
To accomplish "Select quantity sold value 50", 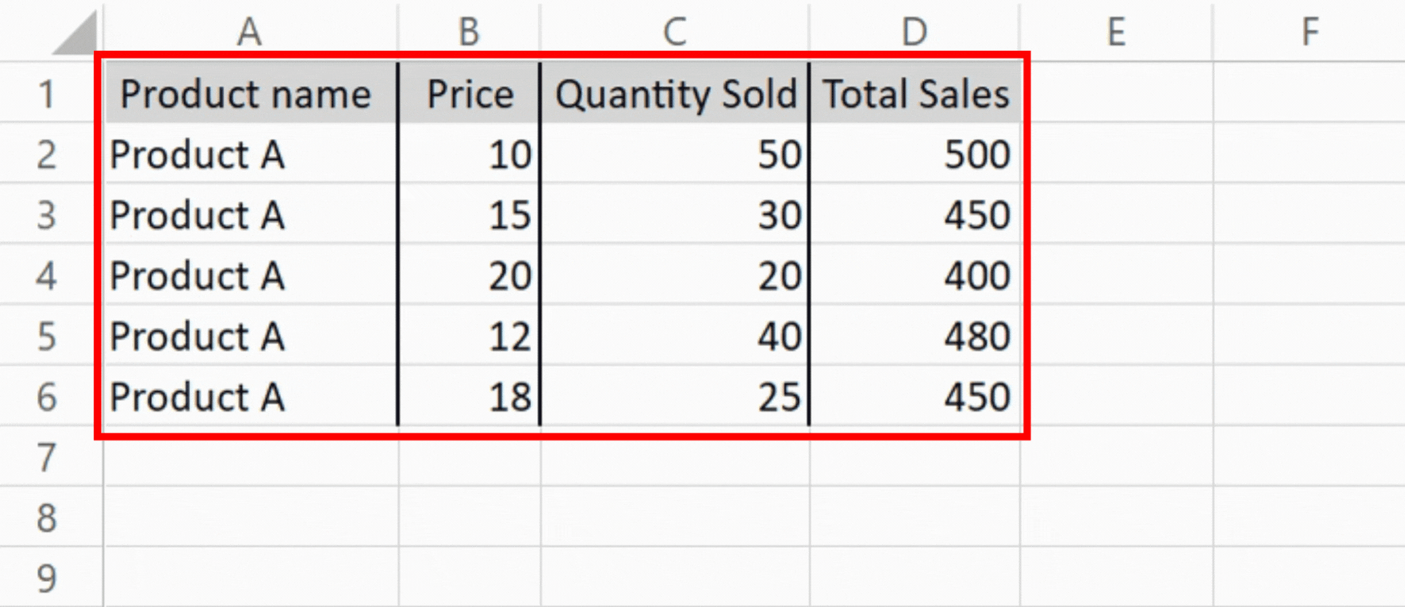I will coord(674,153).
